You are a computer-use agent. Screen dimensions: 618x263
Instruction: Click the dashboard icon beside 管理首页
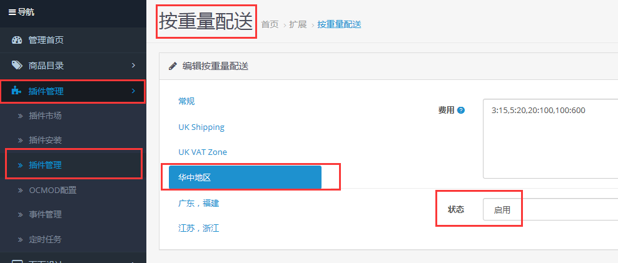(x=17, y=40)
